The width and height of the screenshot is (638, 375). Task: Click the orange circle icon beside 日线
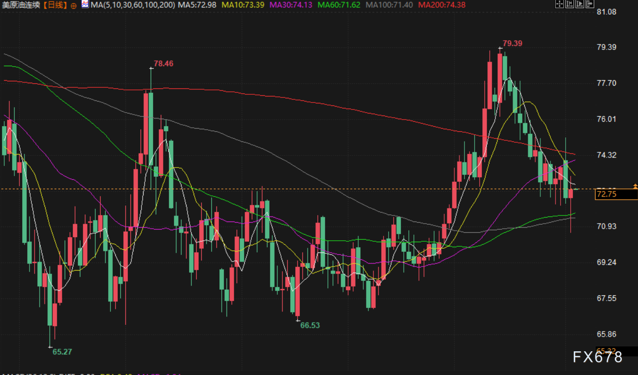[x=74, y=5]
